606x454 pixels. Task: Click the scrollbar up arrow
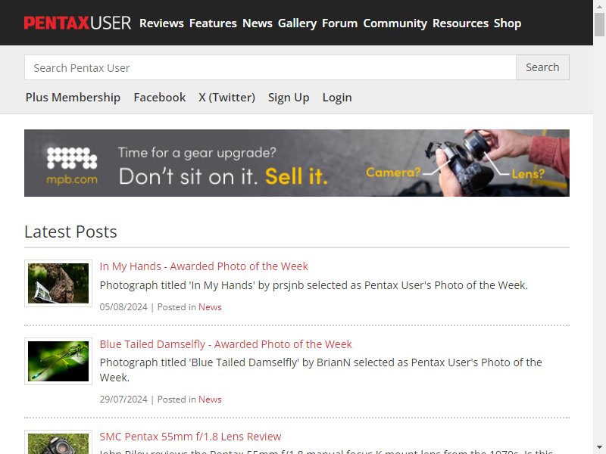tap(599, 6)
